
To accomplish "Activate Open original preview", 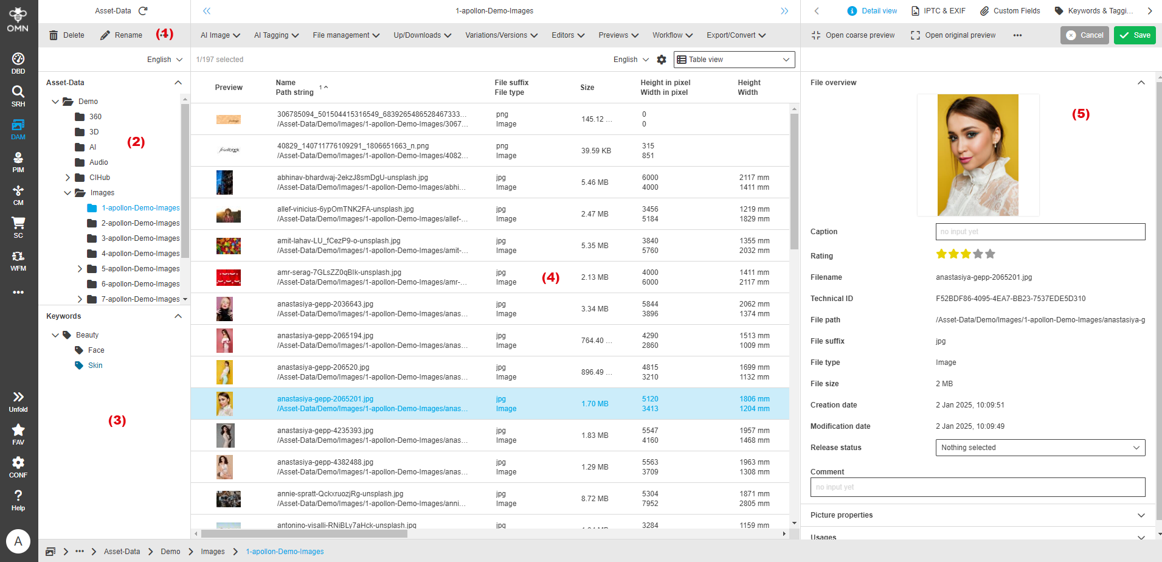I will tap(952, 35).
